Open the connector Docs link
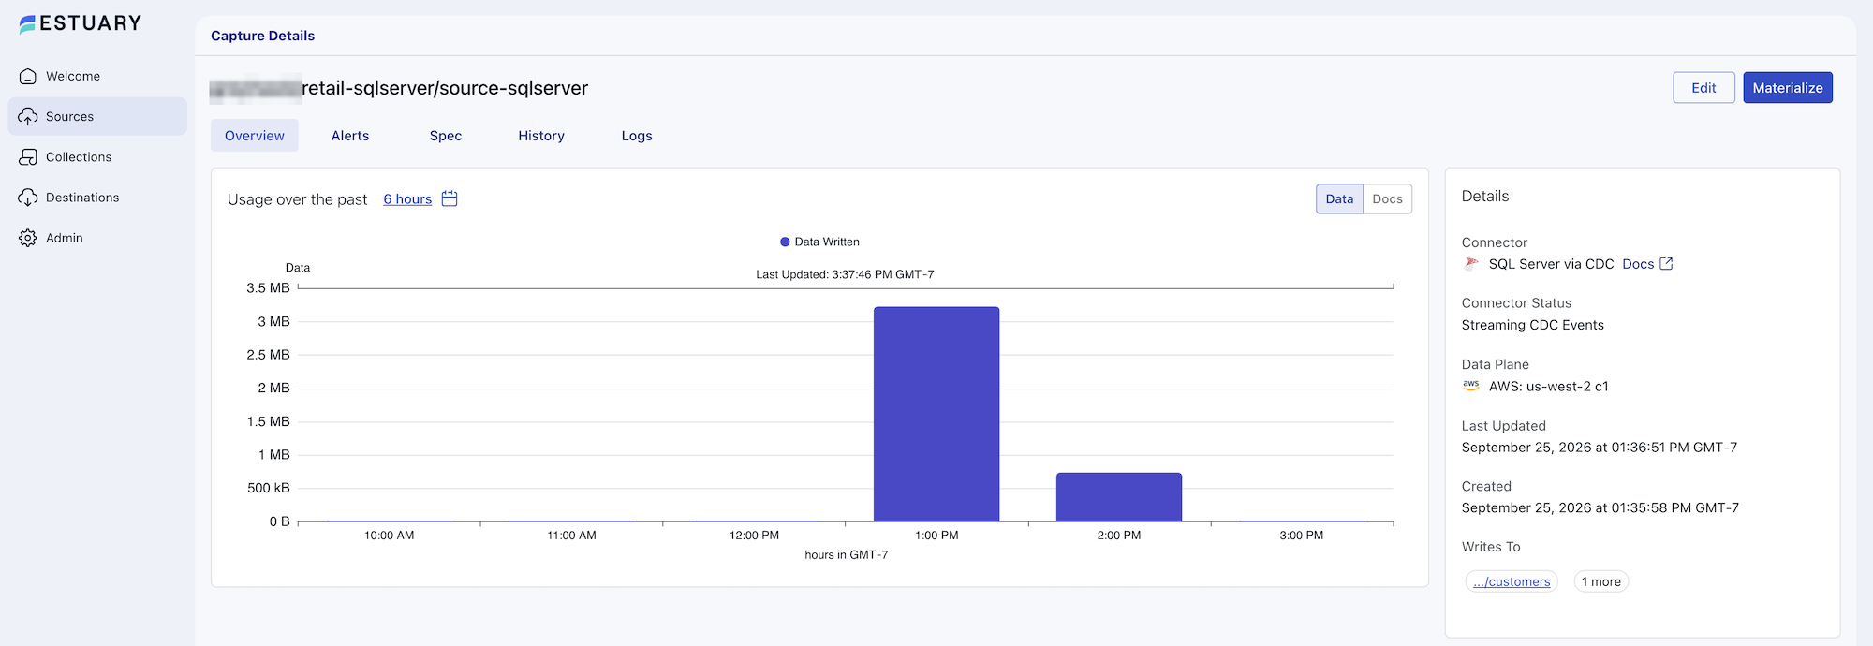1873x646 pixels. coord(1638,264)
